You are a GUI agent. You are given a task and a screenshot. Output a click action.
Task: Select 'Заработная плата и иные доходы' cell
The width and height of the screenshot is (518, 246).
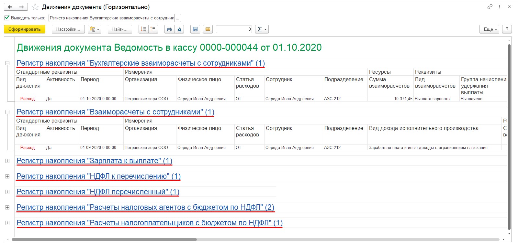tap(434, 147)
